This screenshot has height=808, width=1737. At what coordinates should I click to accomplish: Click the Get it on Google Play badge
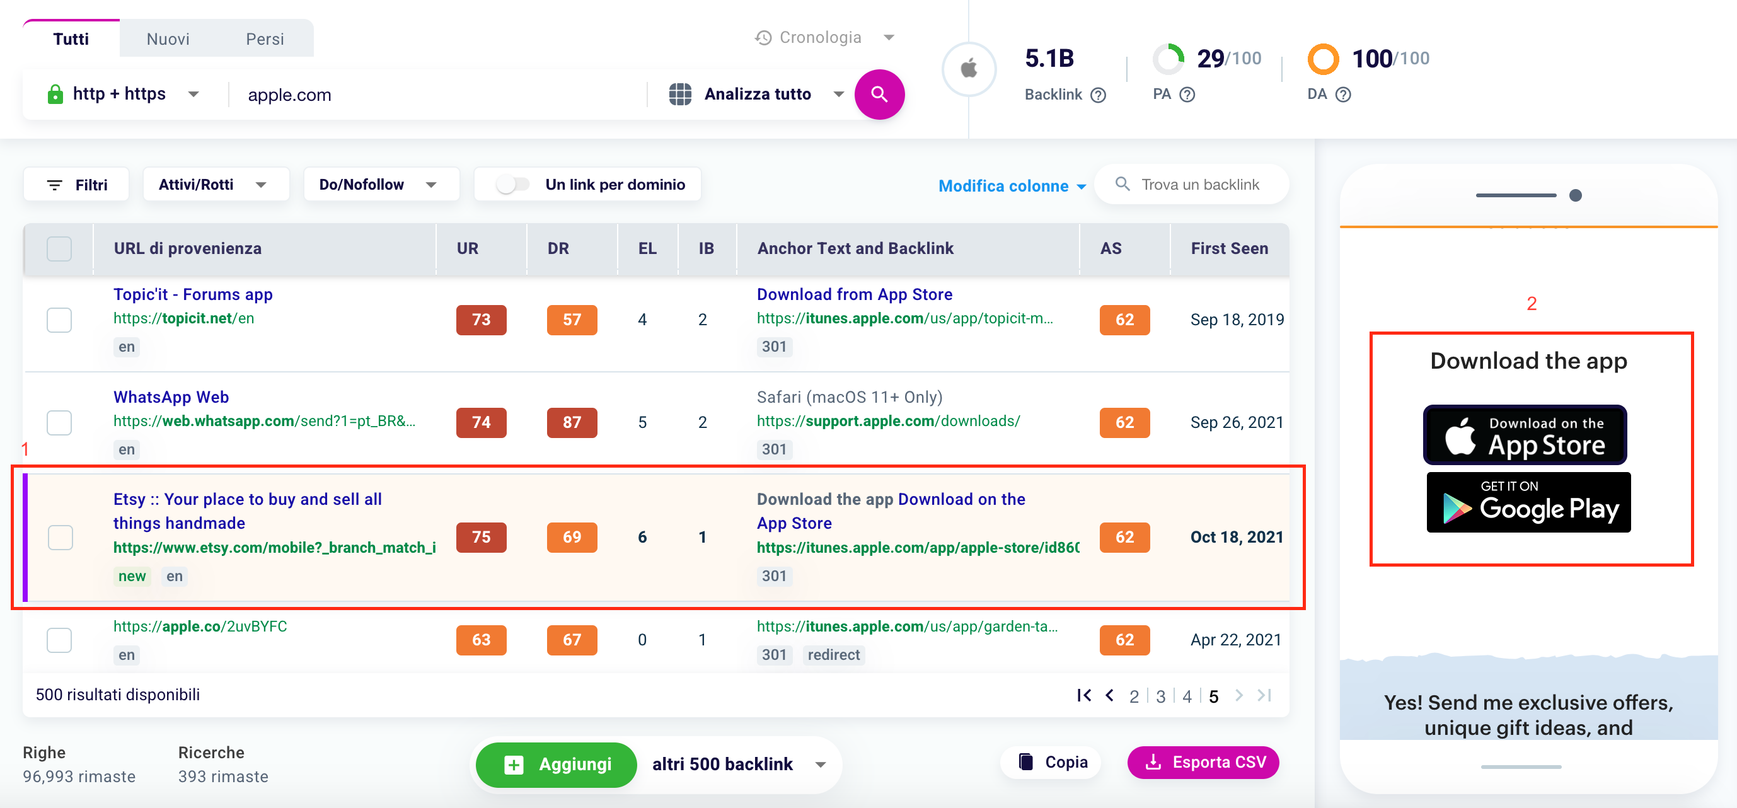[x=1528, y=502]
